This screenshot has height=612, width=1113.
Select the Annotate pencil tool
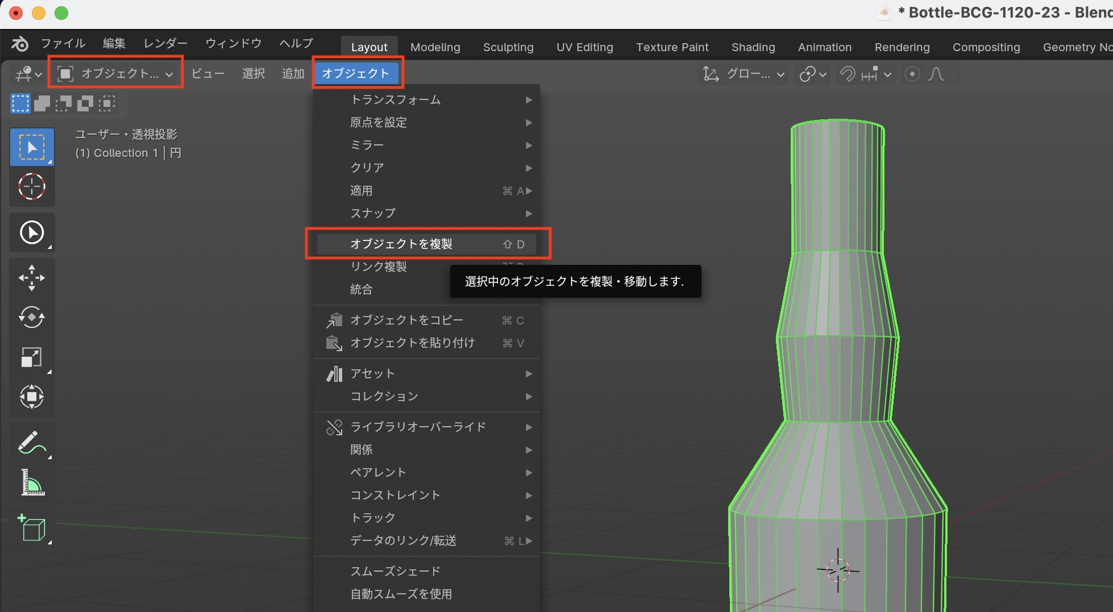32,443
